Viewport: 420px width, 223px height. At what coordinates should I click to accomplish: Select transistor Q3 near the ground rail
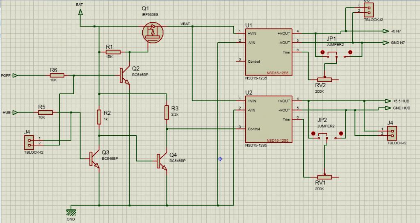click(x=94, y=159)
